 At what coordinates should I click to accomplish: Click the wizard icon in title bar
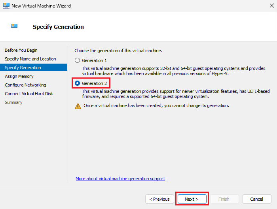[x=6, y=6]
